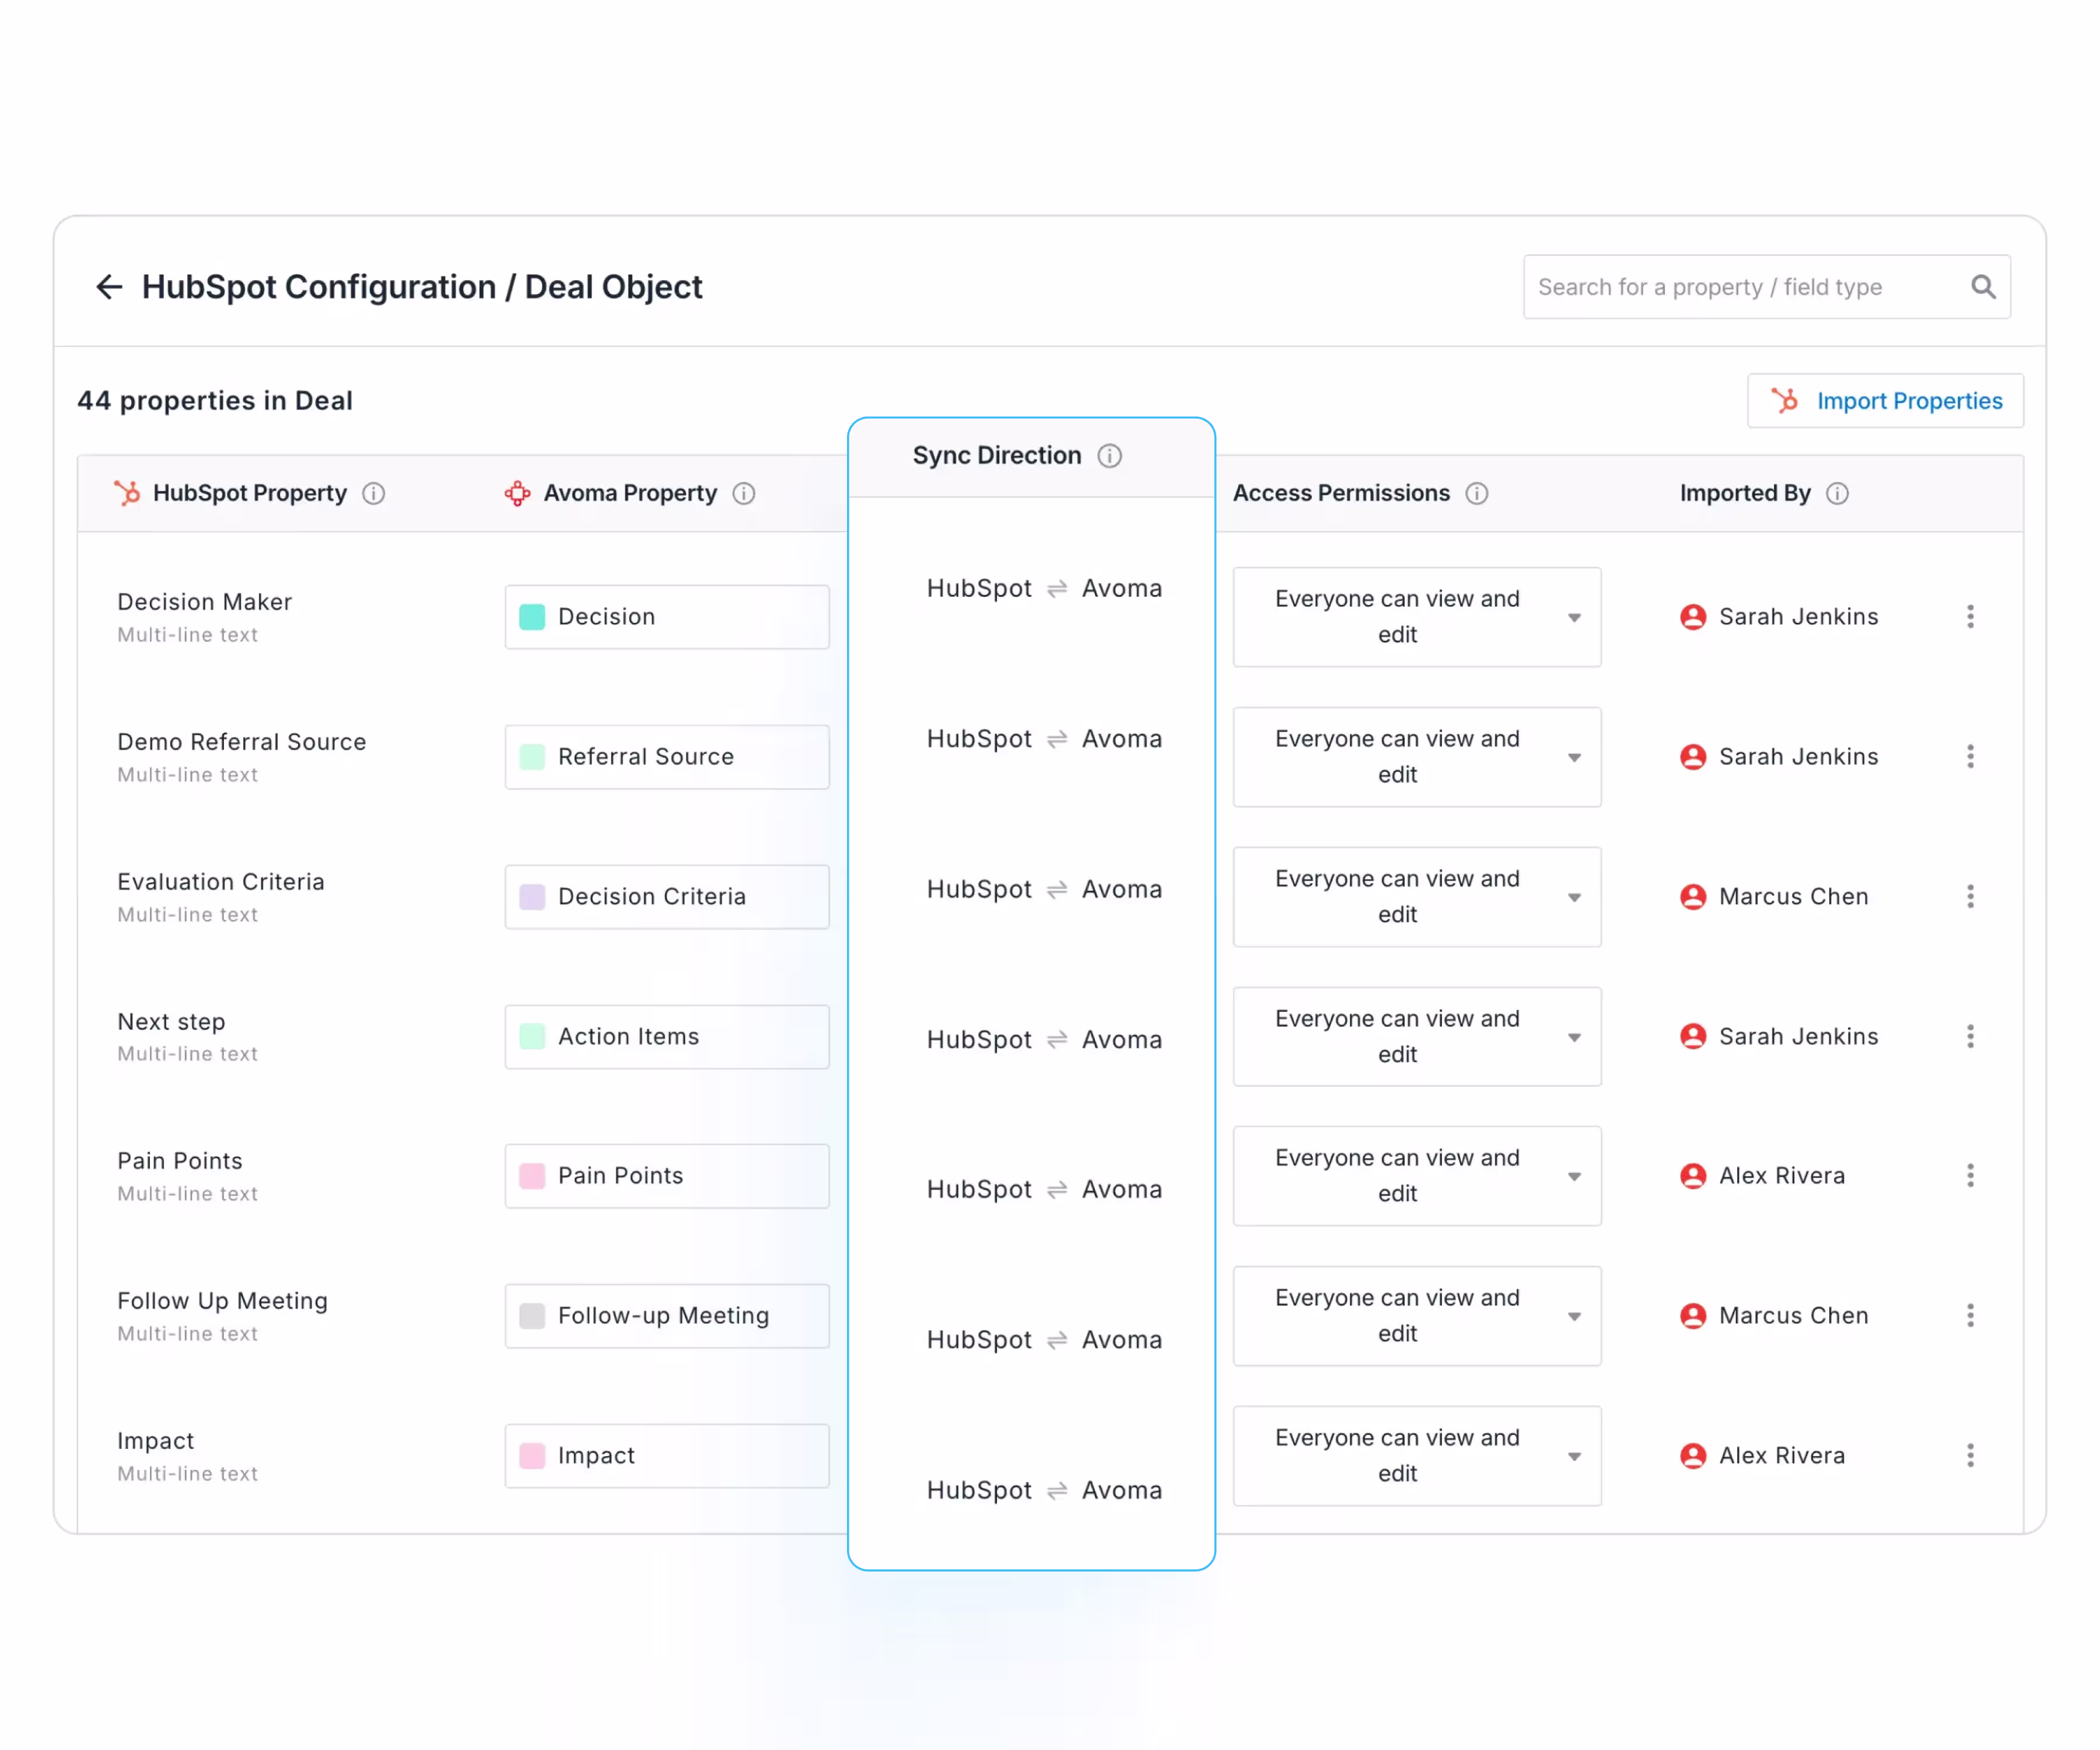Click the teal swatch beside Decision
Viewport: 2100px width, 1750px height.
[x=532, y=617]
